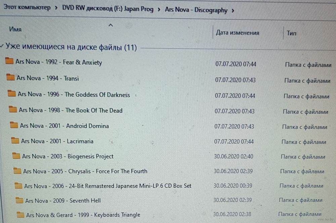
Task: Expand chevron after 'Japan Prog' breadcrumb
Action: (159, 9)
